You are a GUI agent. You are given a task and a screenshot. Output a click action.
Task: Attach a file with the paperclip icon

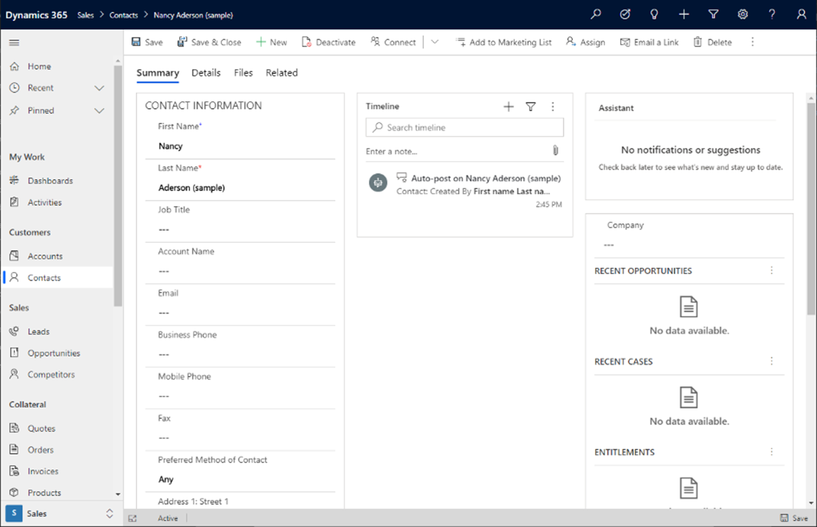[555, 150]
